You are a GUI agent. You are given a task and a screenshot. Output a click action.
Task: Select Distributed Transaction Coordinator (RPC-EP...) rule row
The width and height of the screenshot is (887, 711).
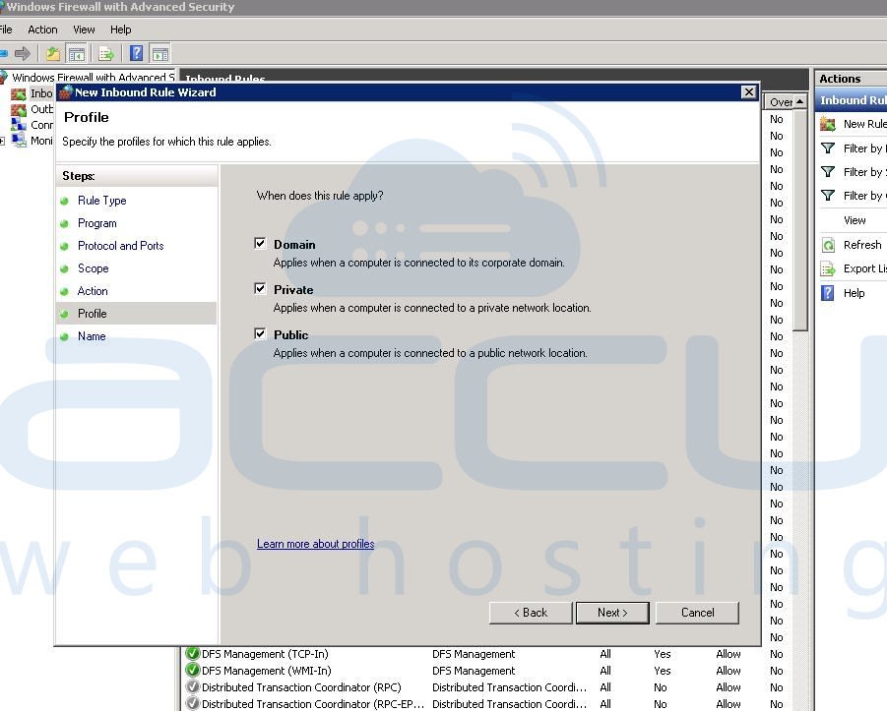point(488,704)
